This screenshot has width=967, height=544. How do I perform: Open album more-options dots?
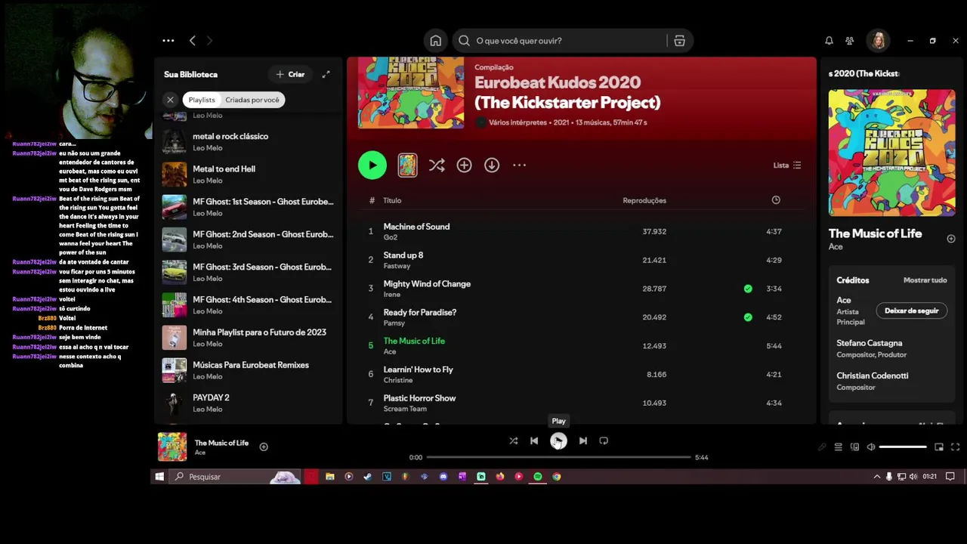coord(519,165)
